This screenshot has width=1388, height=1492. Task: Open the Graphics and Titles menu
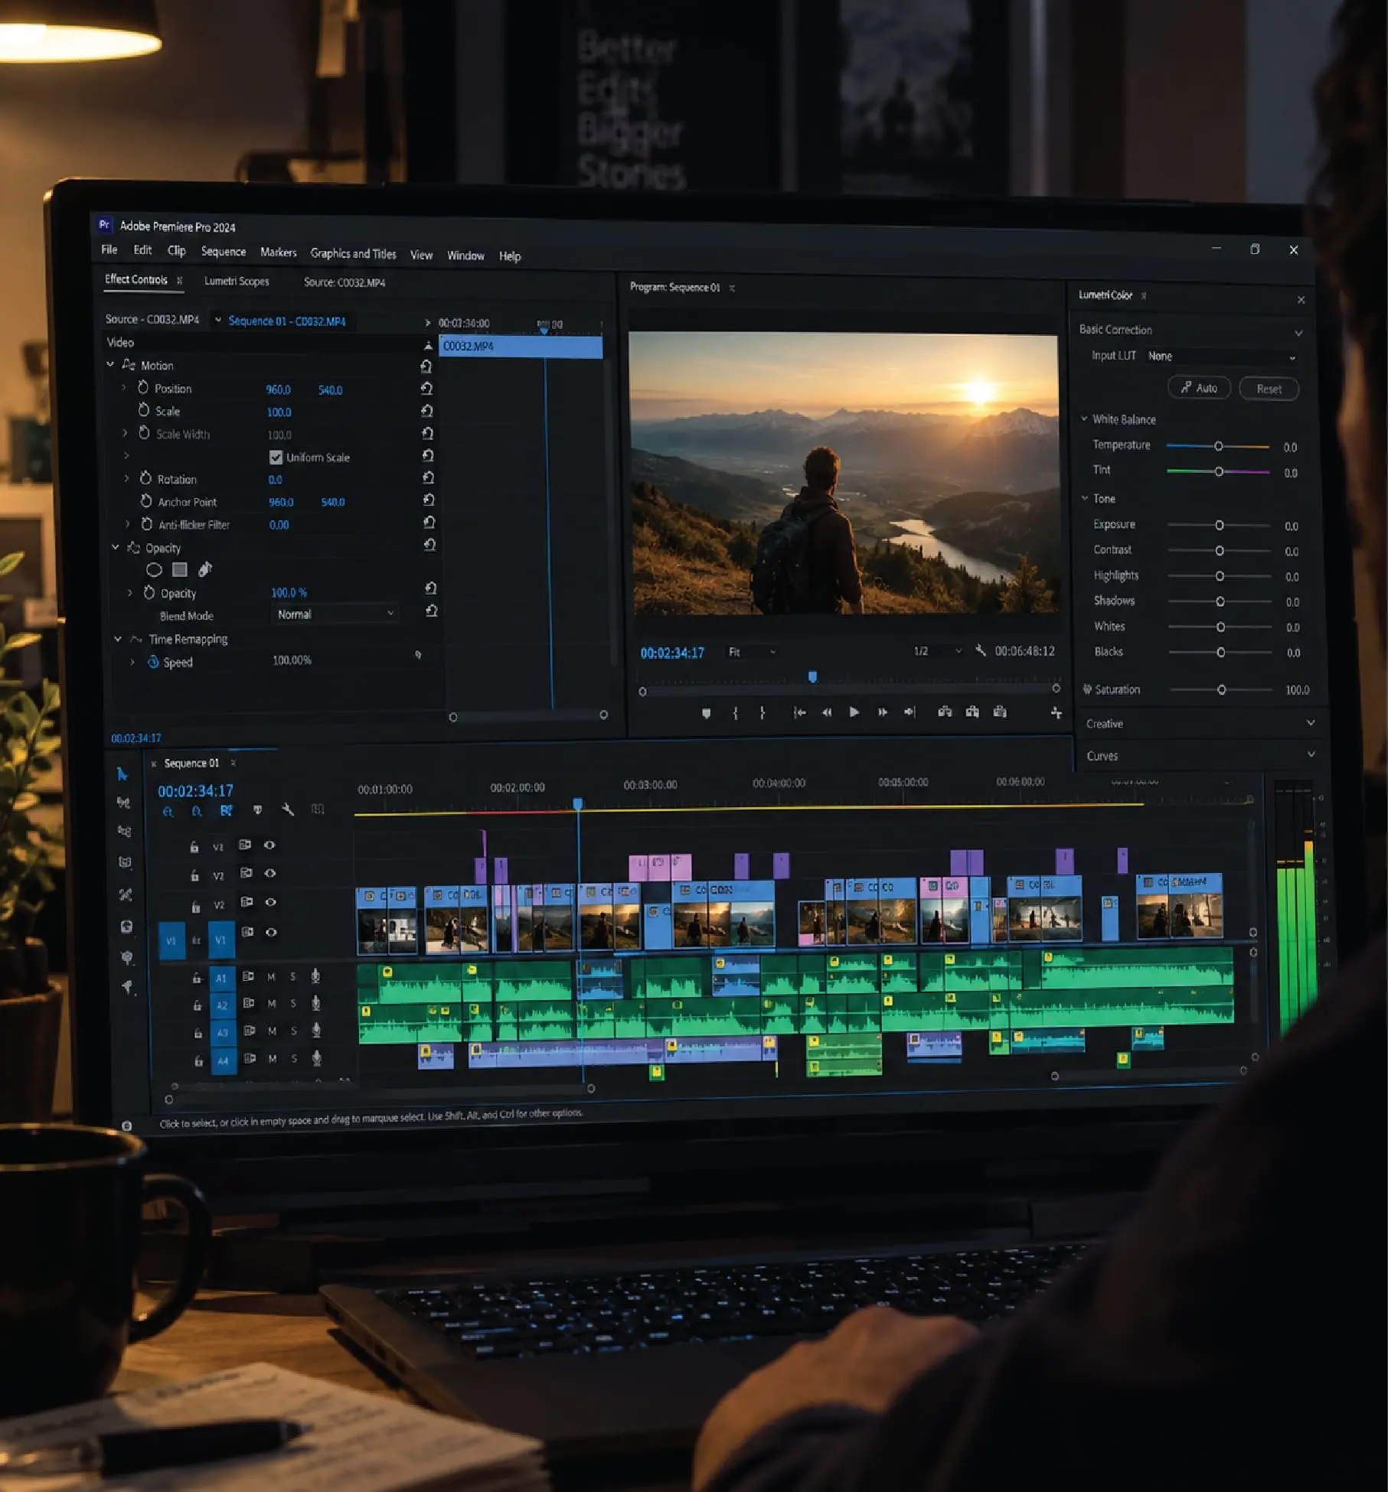click(x=353, y=254)
